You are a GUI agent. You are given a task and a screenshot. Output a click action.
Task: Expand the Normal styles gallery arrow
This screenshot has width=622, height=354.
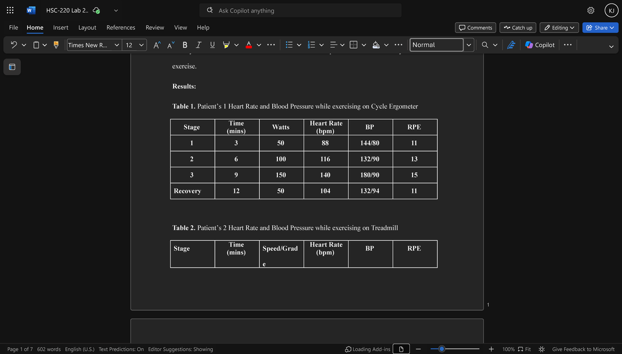[470, 45]
